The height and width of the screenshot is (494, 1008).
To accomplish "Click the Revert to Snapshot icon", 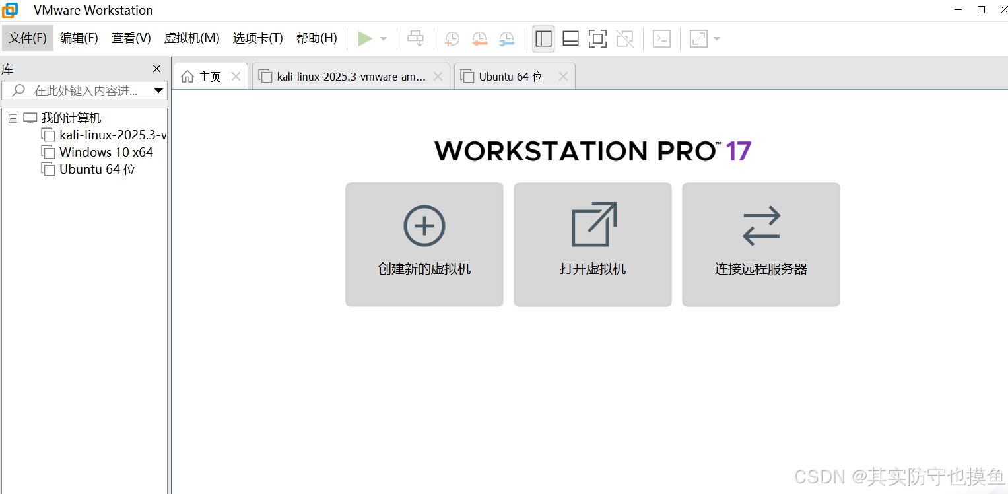I will (479, 38).
